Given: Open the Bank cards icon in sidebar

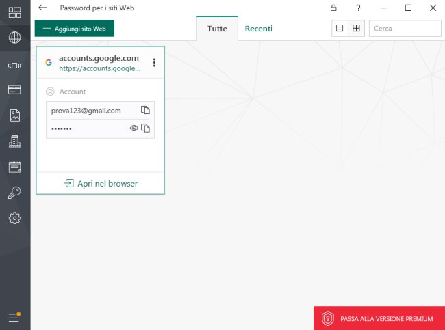Looking at the screenshot, I should click(x=14, y=90).
